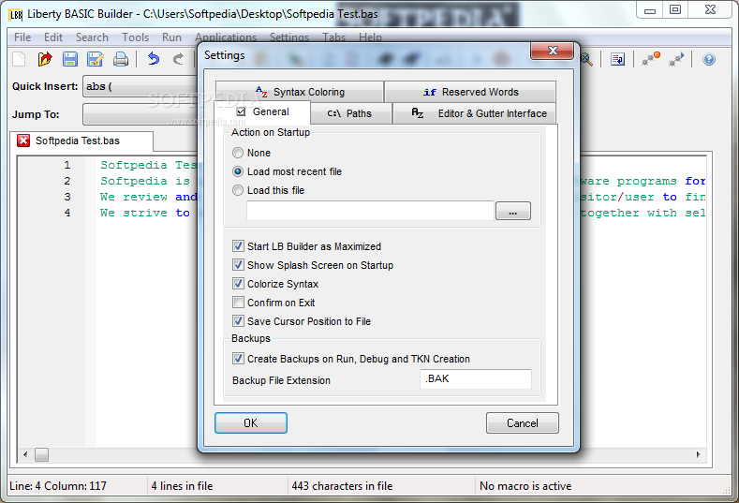Switch to the Syntax Coloring tab
739x503 pixels.
point(300,92)
